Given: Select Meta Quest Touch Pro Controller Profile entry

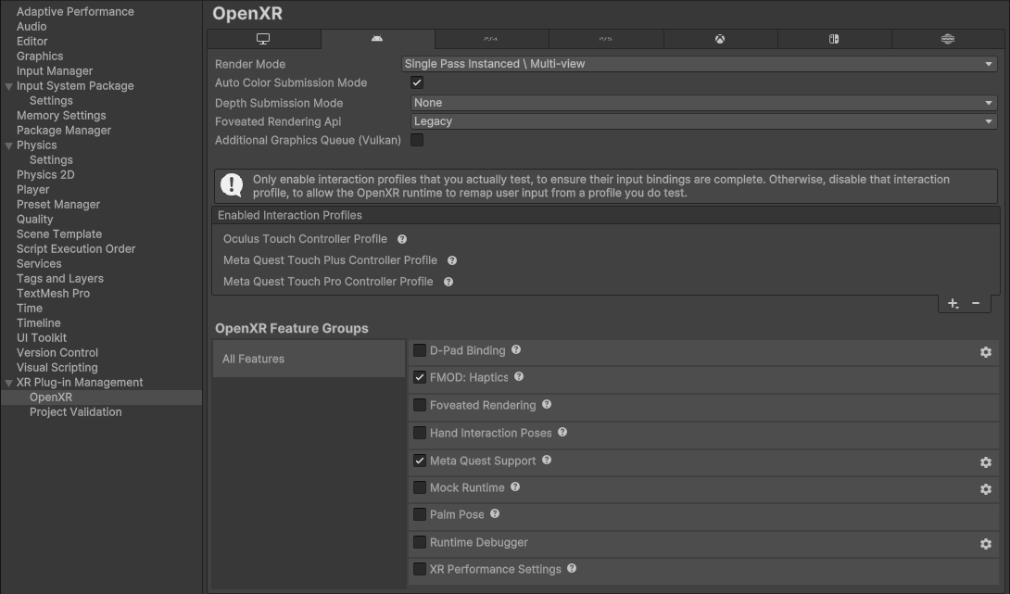Looking at the screenshot, I should click(329, 282).
